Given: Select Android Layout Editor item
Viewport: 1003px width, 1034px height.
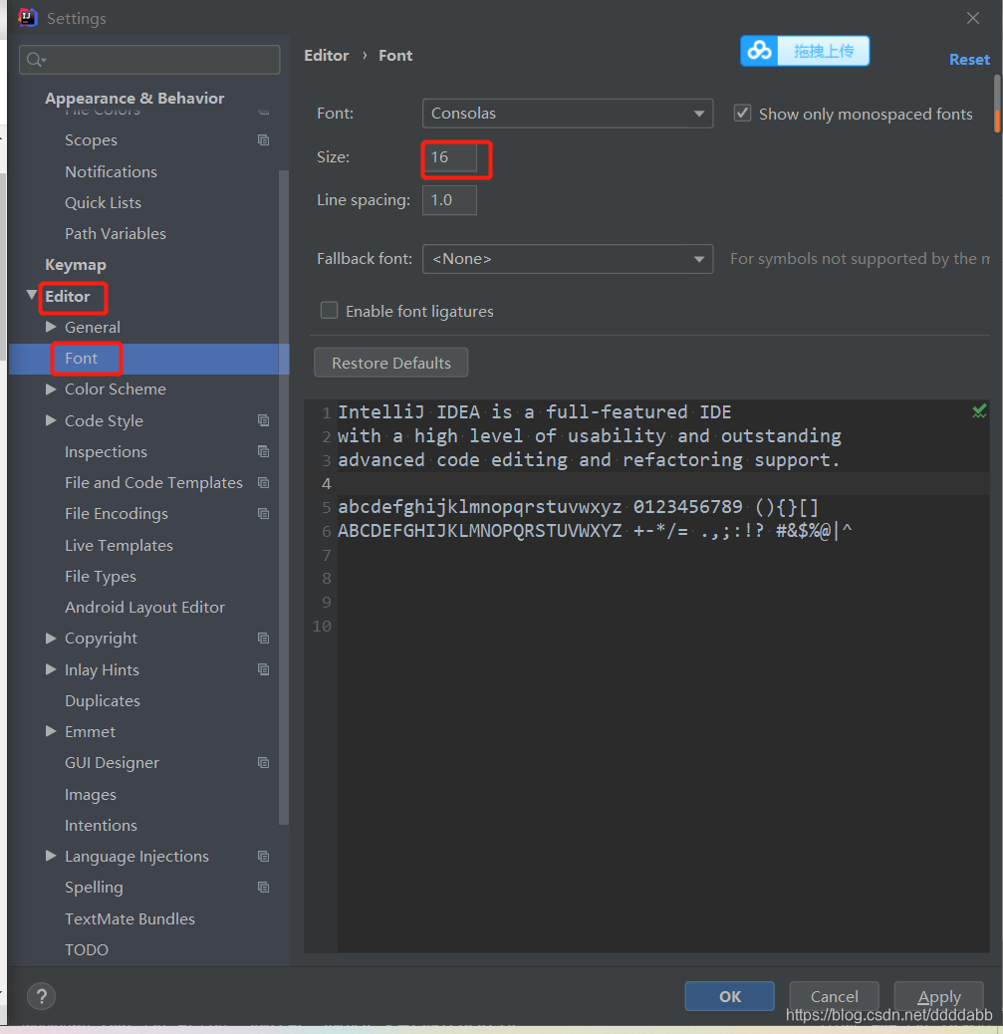Looking at the screenshot, I should click(144, 608).
